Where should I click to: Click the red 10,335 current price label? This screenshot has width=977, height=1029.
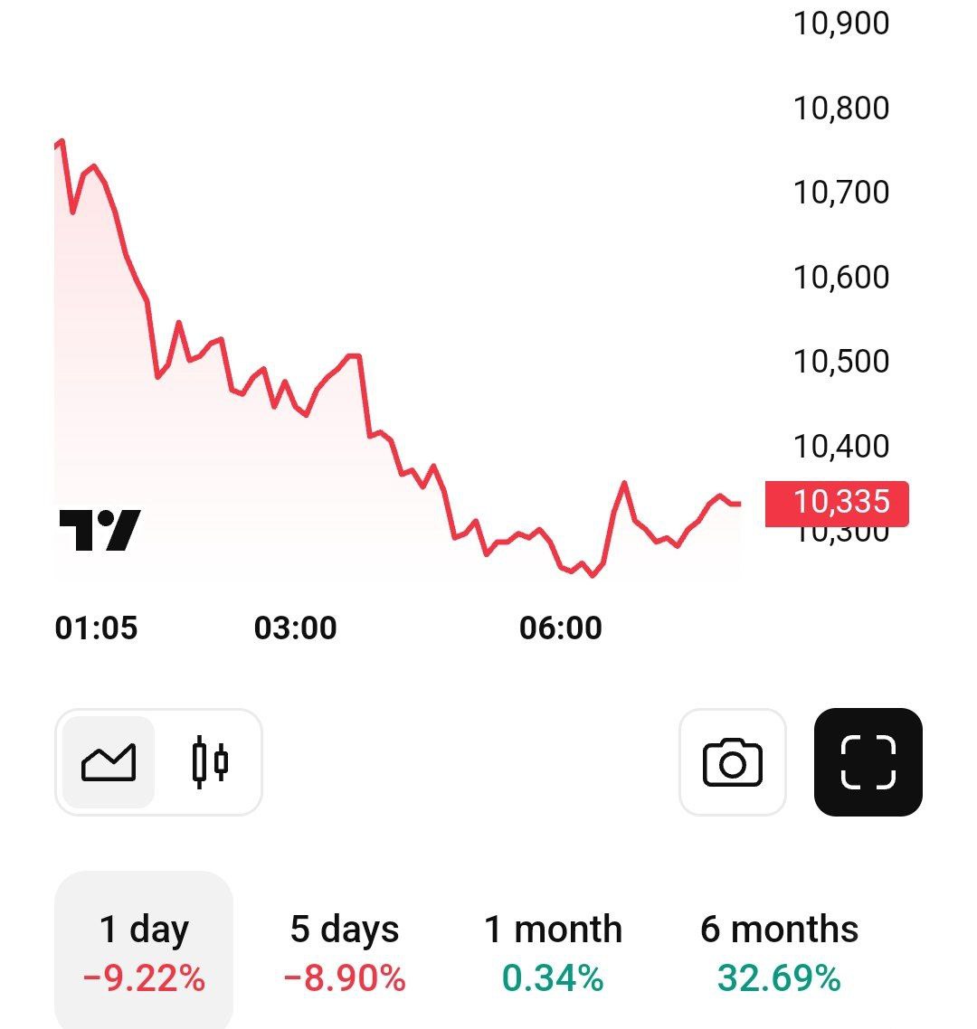[x=837, y=503]
